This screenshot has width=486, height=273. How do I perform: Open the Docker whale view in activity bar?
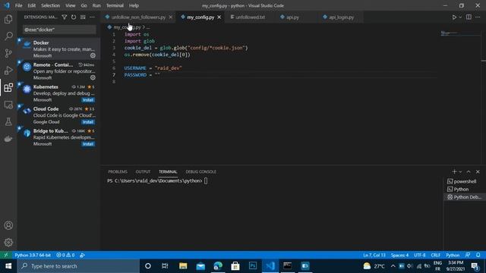pyautogui.click(x=8, y=139)
